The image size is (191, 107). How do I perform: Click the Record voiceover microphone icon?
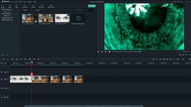click(x=160, y=59)
